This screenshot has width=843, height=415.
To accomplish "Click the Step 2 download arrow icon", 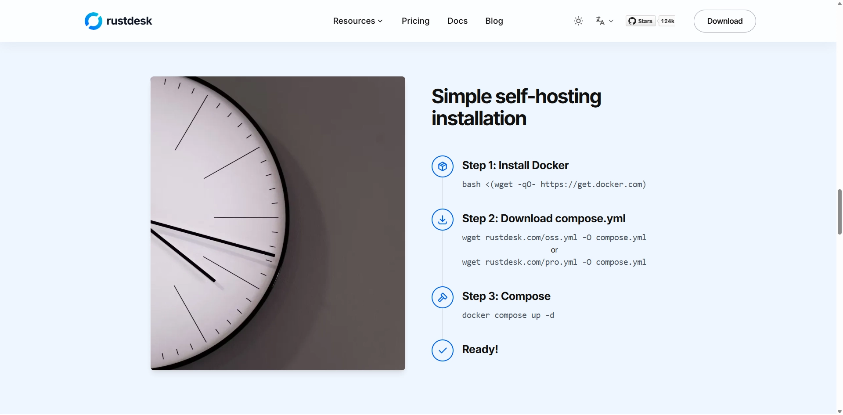I will (442, 220).
